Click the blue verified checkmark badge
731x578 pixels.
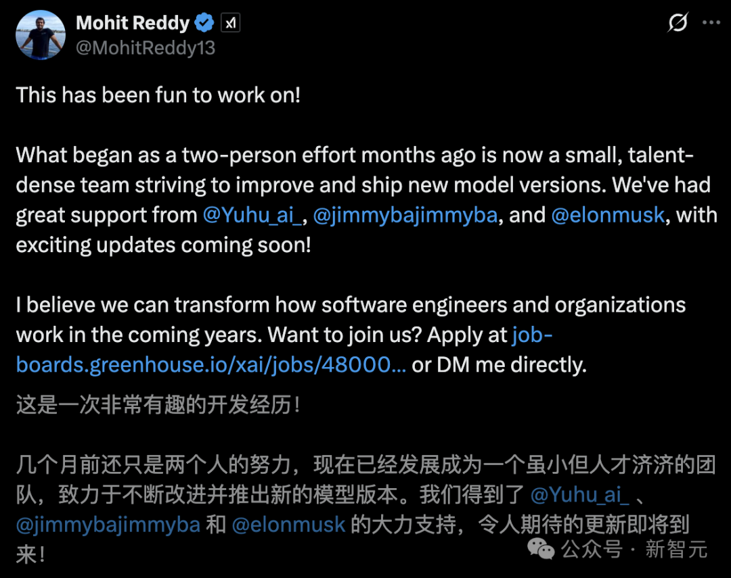click(x=204, y=24)
